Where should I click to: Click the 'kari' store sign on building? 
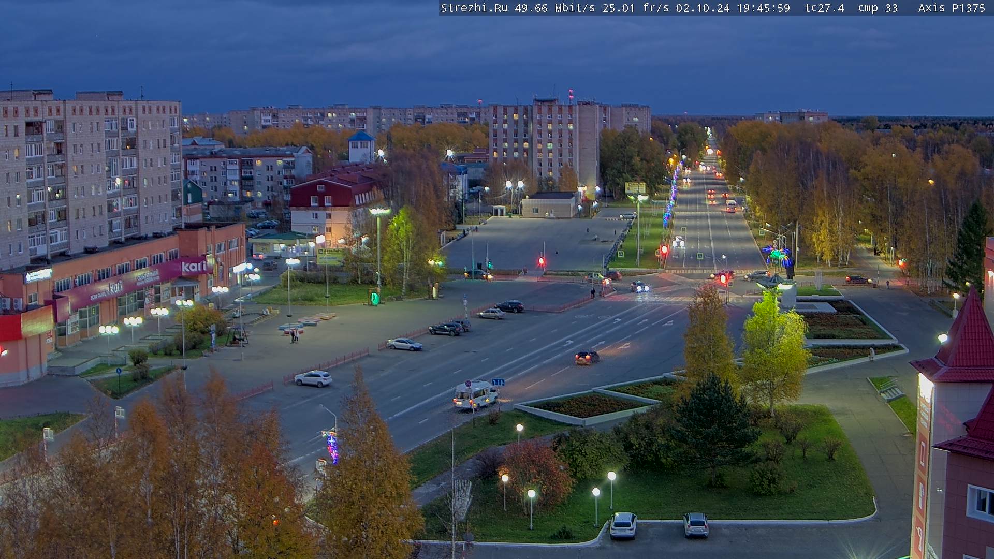click(x=194, y=267)
